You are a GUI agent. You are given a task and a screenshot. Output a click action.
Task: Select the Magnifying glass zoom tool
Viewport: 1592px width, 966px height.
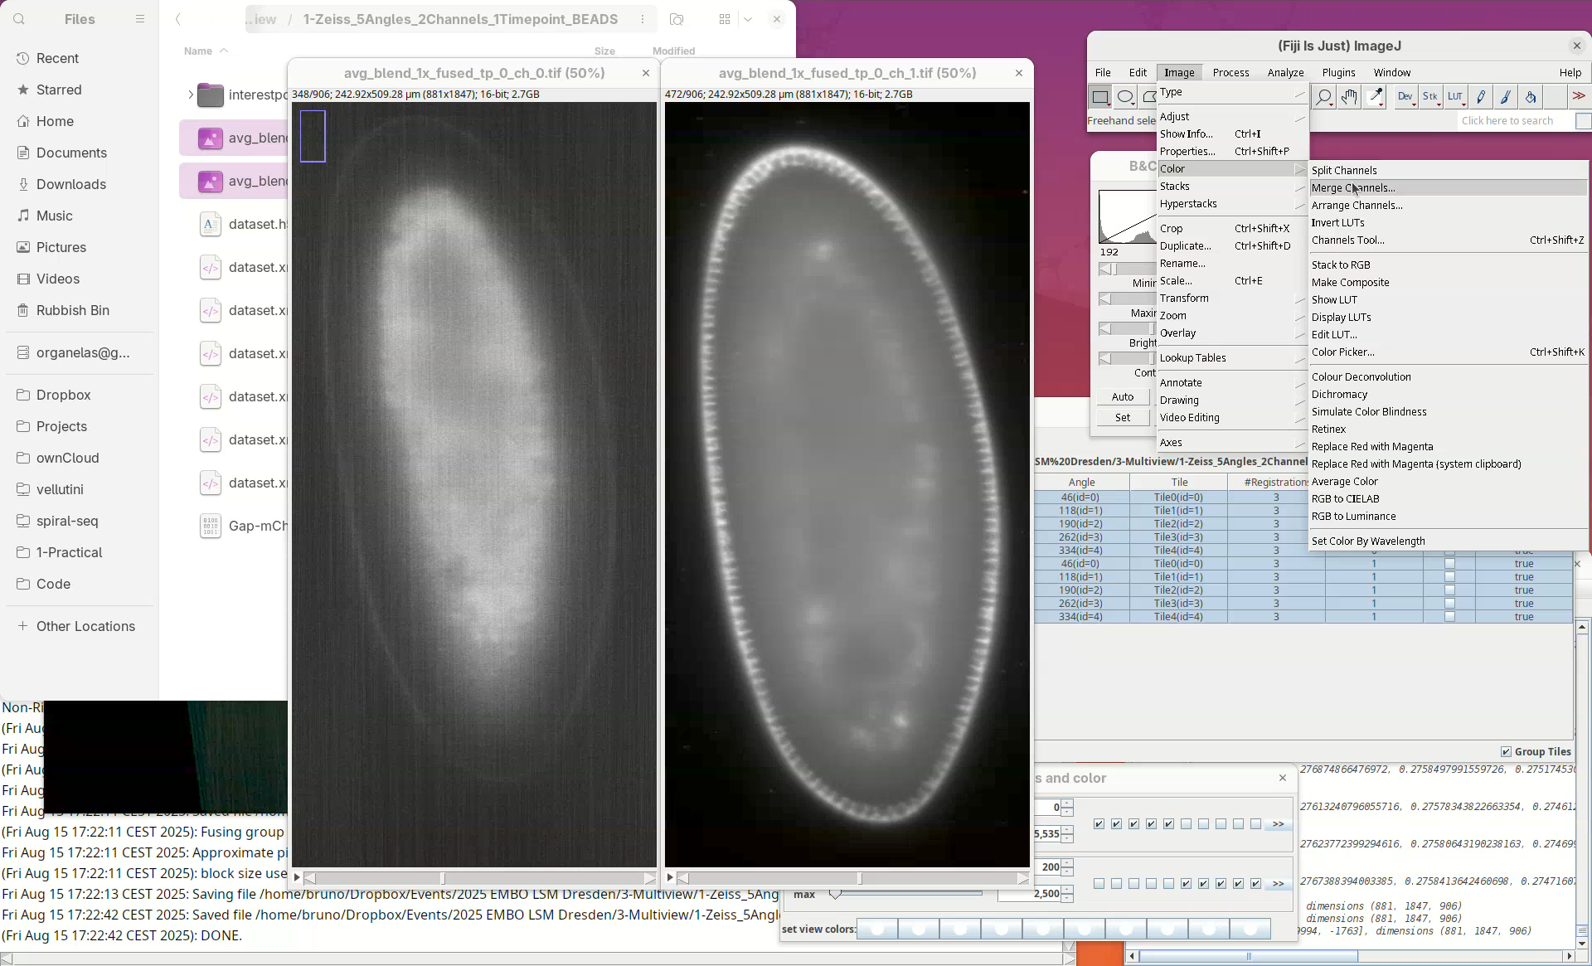click(x=1324, y=97)
